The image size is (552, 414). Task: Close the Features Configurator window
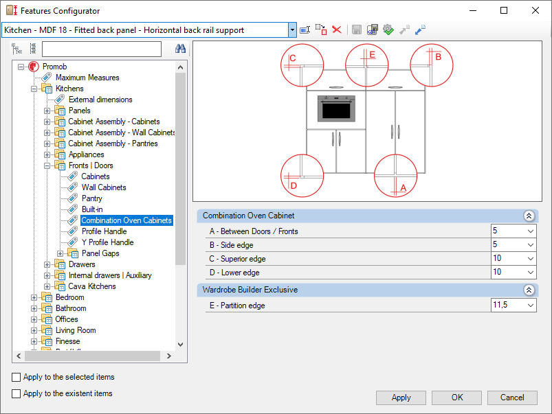(536, 10)
